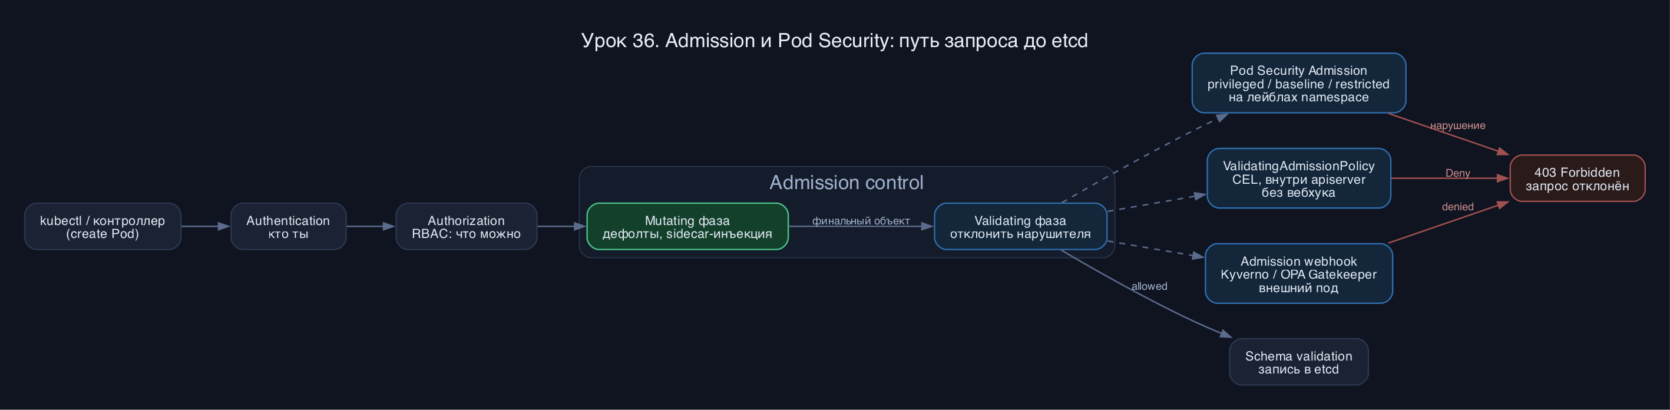The height and width of the screenshot is (410, 1670).
Task: Click the Admission control cluster title
Action: [x=846, y=182]
